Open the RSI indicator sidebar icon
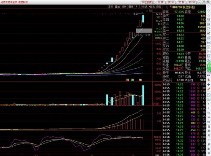 208,75
